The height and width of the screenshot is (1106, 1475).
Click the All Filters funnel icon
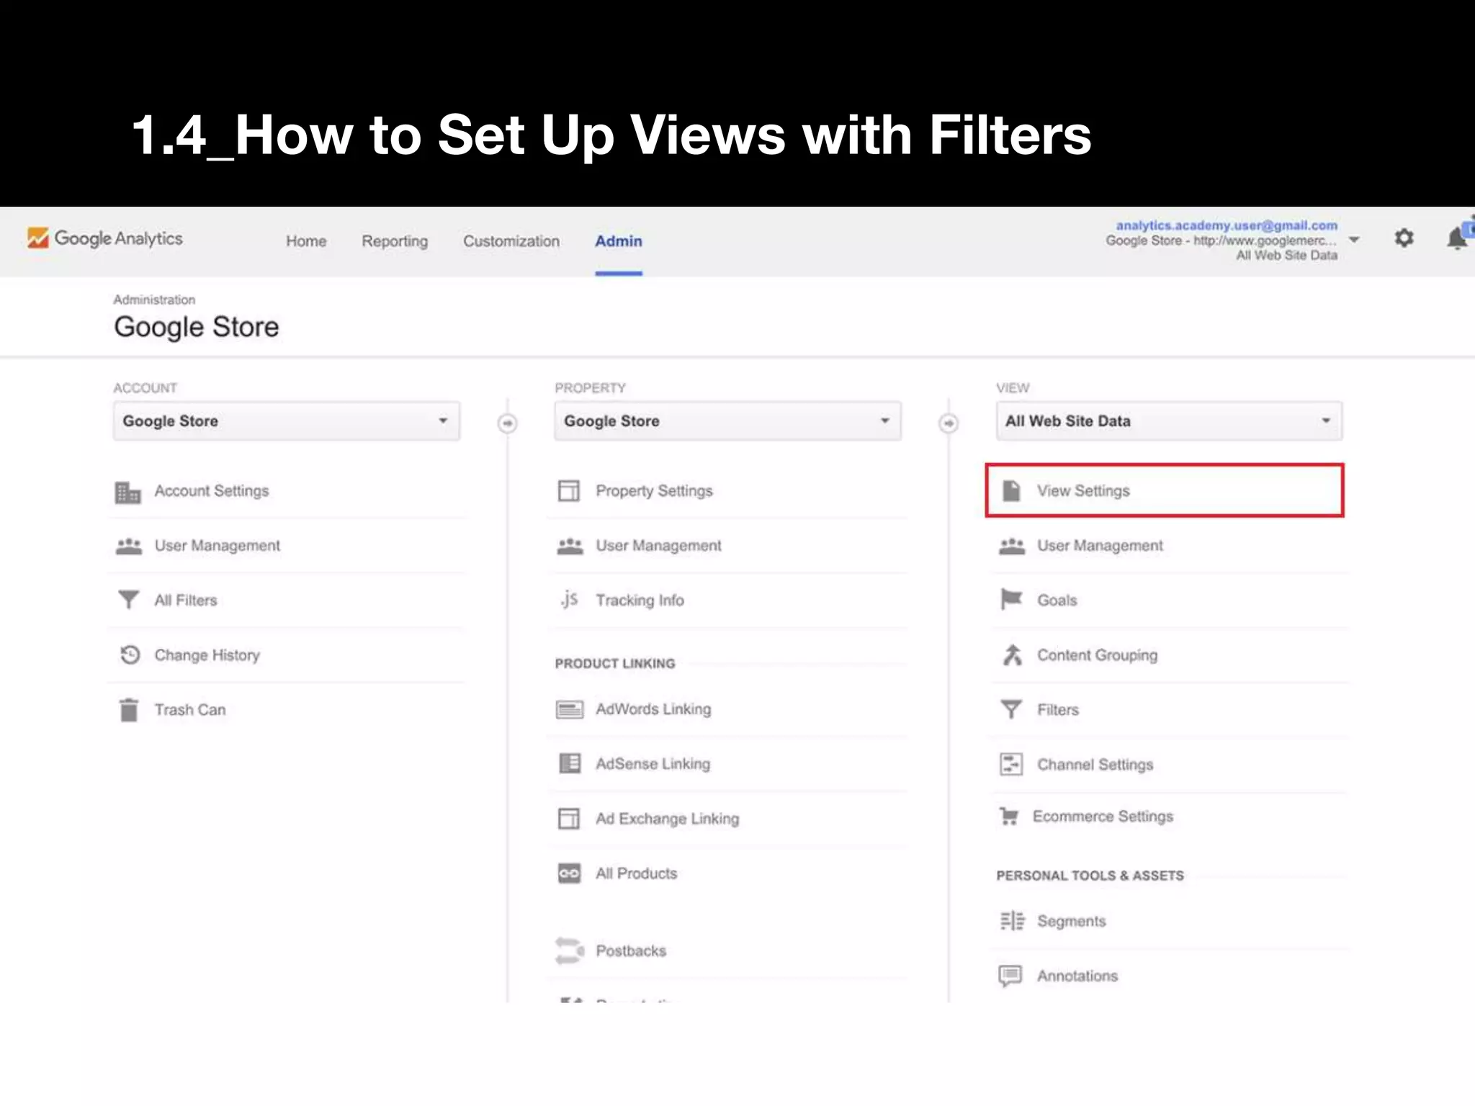pos(128,600)
